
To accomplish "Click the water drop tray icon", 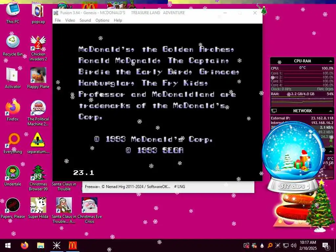I will [x=262, y=245].
